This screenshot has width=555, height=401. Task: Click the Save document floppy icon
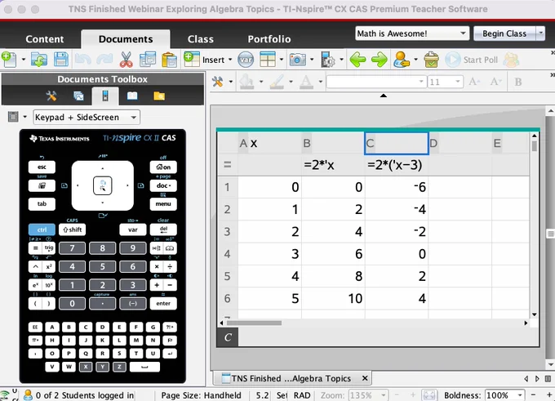61,59
